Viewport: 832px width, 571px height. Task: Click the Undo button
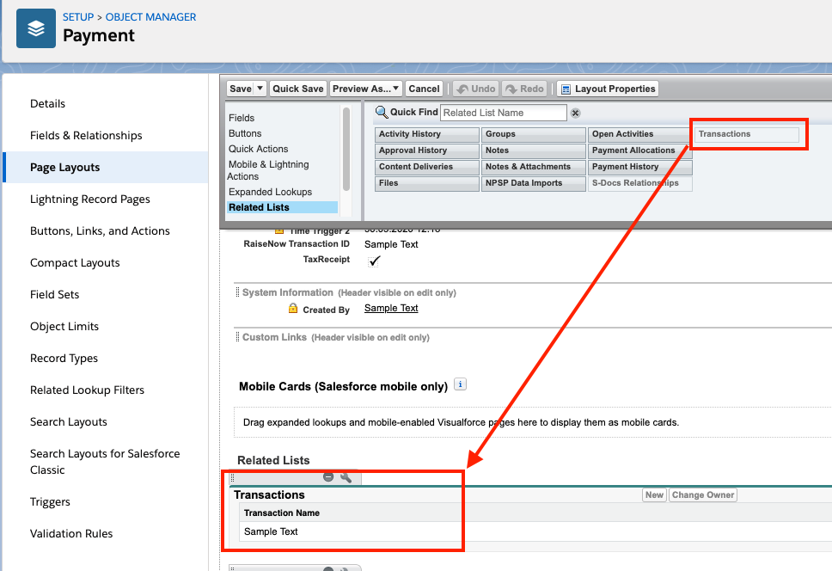(476, 89)
